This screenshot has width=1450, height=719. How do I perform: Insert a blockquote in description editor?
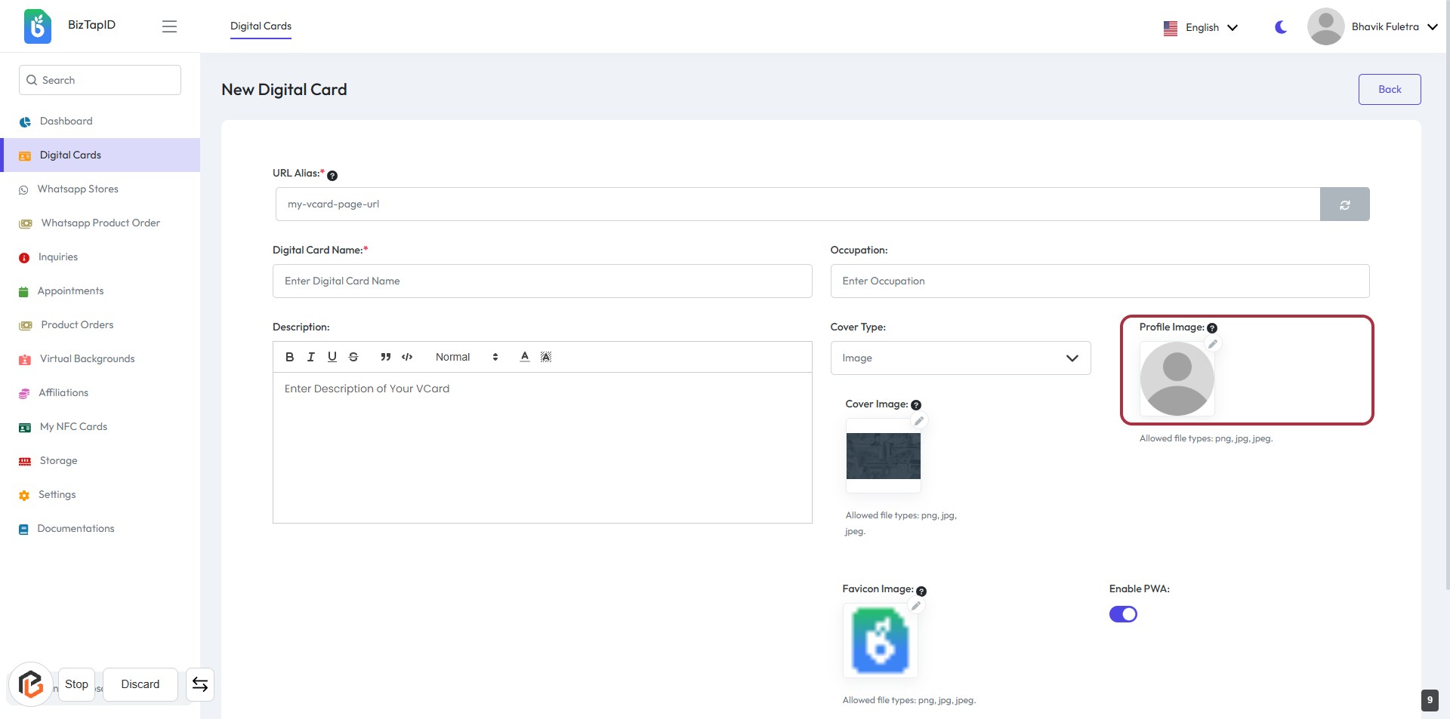click(385, 357)
